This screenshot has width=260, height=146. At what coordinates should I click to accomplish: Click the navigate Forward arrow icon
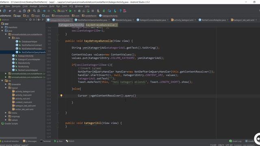point(49,11)
